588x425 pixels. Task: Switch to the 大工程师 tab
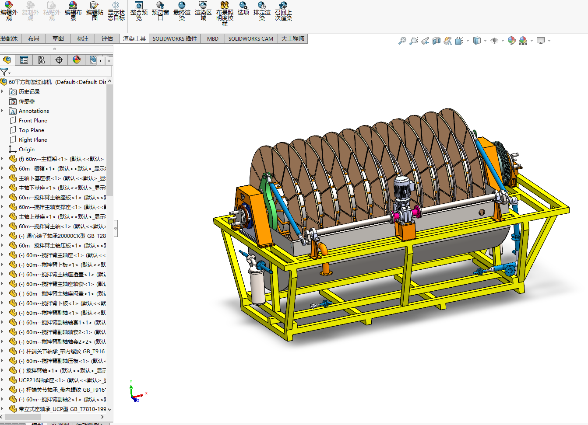coord(292,38)
